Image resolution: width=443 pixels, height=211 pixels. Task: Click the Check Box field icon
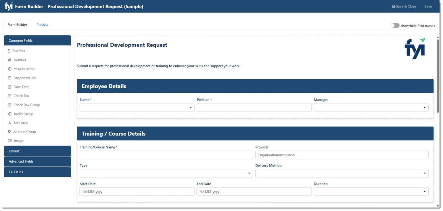click(x=9, y=96)
